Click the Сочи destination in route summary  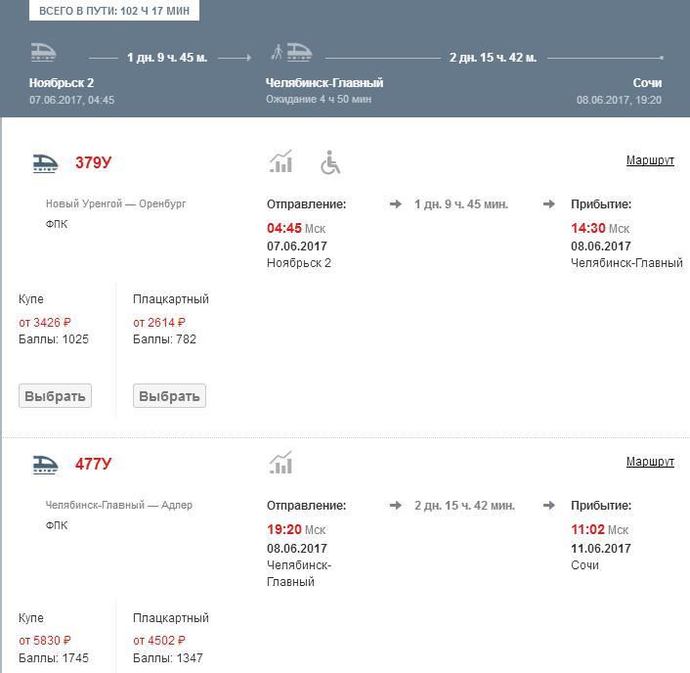647,83
